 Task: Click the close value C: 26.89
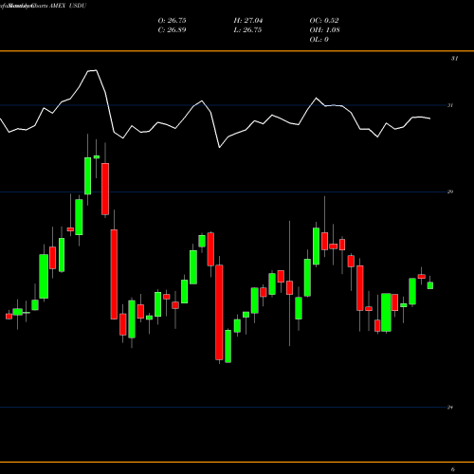[x=172, y=30]
